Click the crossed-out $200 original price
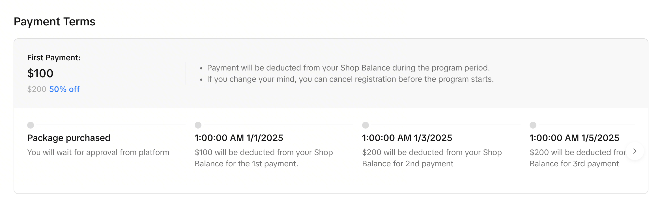The height and width of the screenshot is (212, 662). (x=37, y=89)
